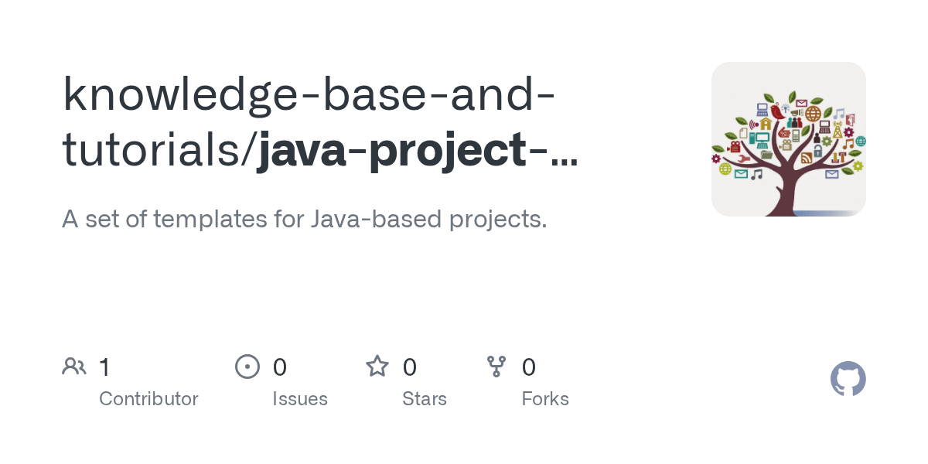Click the words "Java-based projects." in description
Screen dimensions: 928x464
[428, 219]
